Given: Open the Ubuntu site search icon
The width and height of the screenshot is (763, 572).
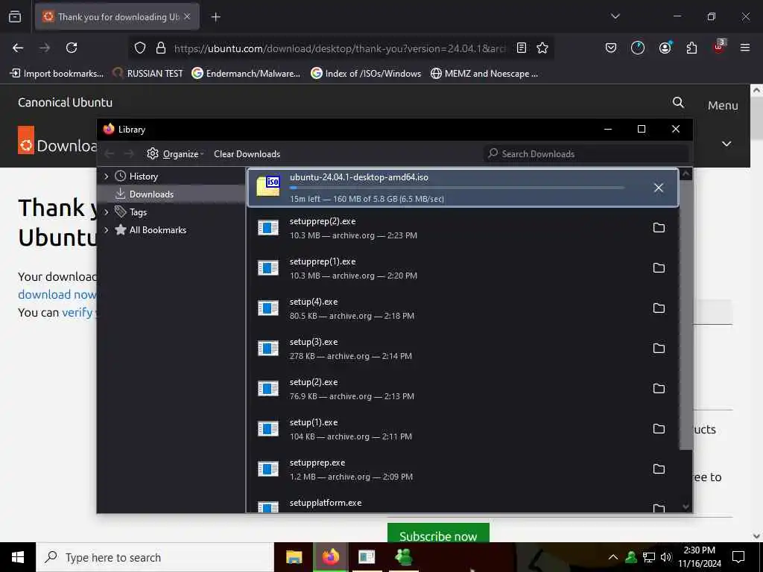Looking at the screenshot, I should [x=678, y=102].
